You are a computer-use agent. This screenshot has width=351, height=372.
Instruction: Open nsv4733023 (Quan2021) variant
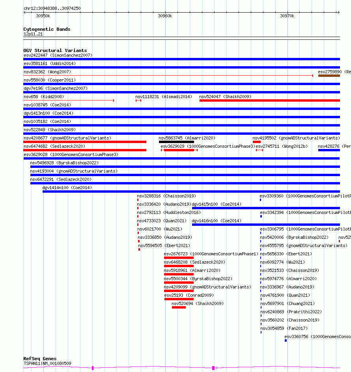click(x=162, y=221)
